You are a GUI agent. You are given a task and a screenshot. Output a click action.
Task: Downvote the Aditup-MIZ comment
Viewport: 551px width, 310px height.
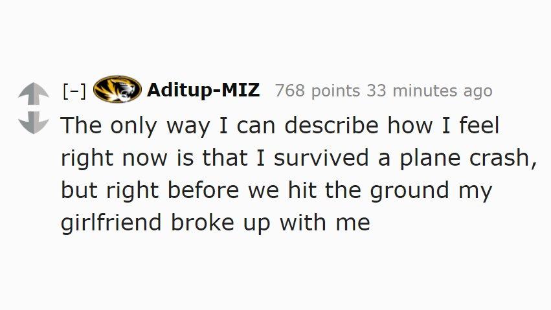point(32,121)
